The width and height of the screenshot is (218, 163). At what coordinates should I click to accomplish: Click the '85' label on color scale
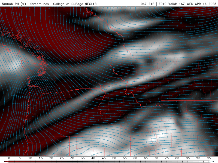(188, 158)
